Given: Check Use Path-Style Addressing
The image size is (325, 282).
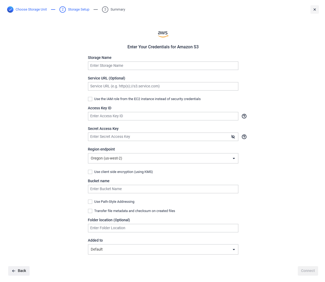Looking at the screenshot, I should 90,202.
